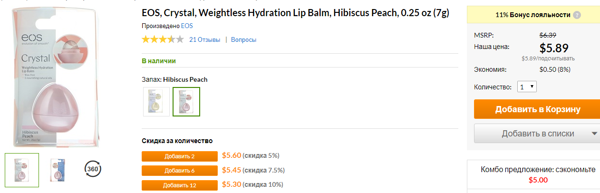Screen dimensions: 600x193
Task: Open the EOS brand link
Action: [x=187, y=26]
